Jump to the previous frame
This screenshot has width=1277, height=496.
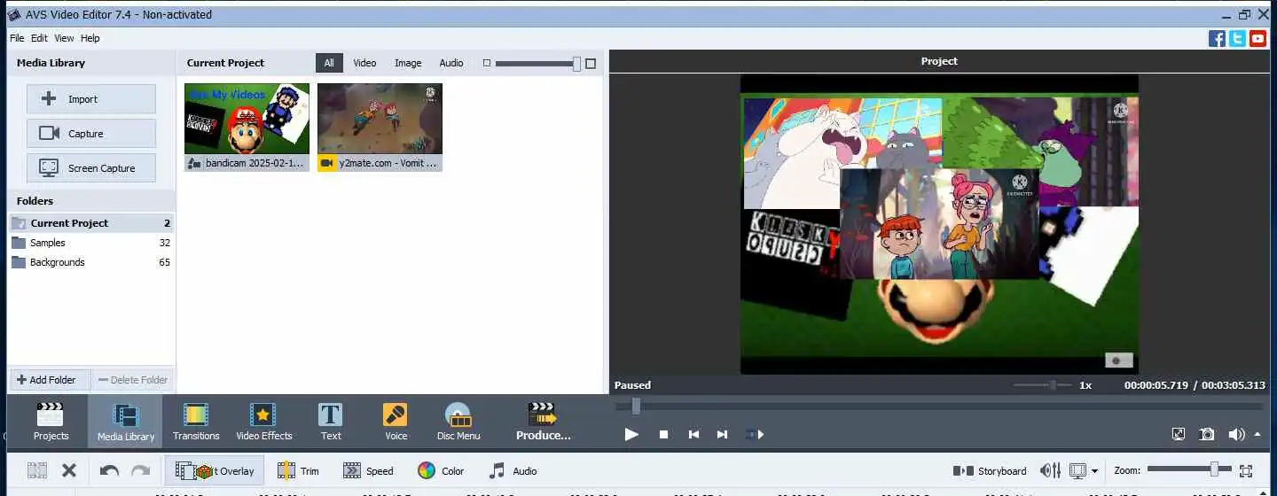(x=693, y=434)
